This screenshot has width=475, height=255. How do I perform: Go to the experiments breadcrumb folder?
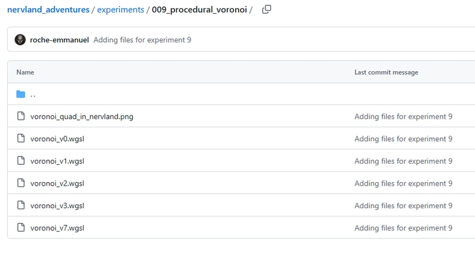point(121,9)
